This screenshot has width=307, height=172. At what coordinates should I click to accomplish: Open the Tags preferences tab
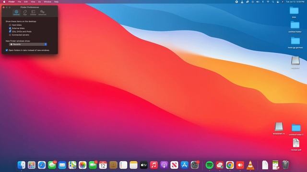[x=25, y=13]
